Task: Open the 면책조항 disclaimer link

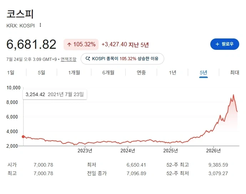Action: coord(69,59)
